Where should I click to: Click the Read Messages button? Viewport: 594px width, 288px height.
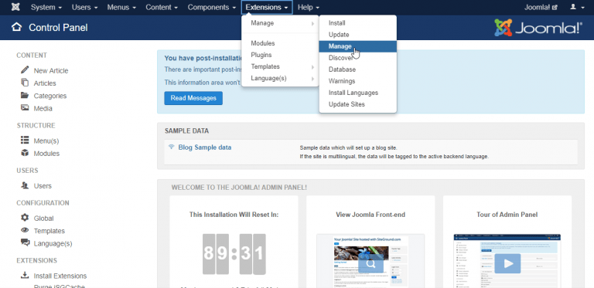click(193, 98)
